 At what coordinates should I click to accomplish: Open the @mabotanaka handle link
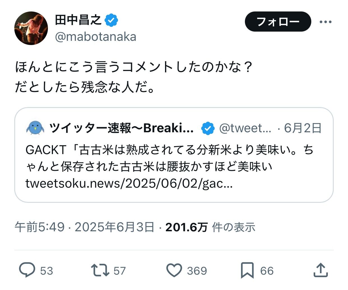(x=96, y=37)
